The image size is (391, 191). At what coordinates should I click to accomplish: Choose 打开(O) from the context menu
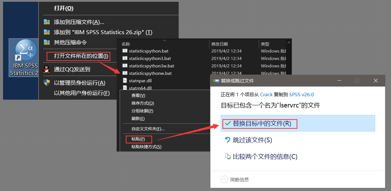tap(64, 8)
